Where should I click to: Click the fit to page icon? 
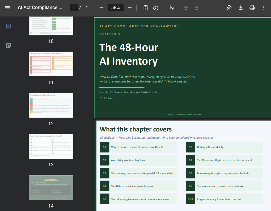[146, 8]
